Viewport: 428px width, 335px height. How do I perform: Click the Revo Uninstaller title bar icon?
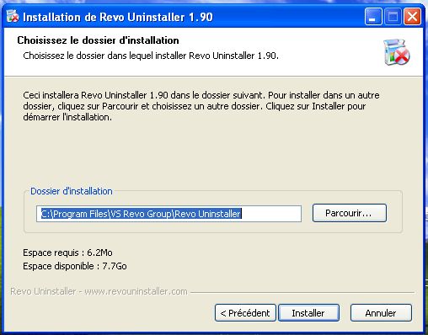click(13, 17)
